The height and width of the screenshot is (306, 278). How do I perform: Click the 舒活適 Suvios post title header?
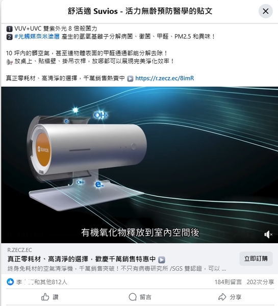pyautogui.click(x=140, y=11)
